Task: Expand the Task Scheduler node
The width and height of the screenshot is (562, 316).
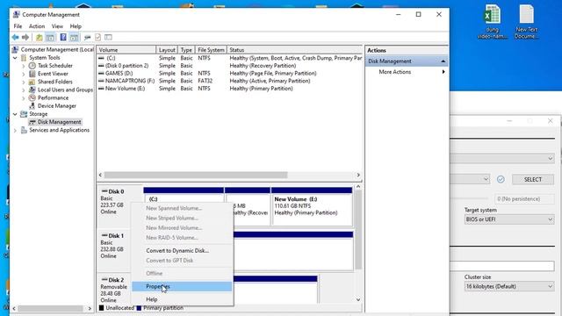Action: (24, 66)
